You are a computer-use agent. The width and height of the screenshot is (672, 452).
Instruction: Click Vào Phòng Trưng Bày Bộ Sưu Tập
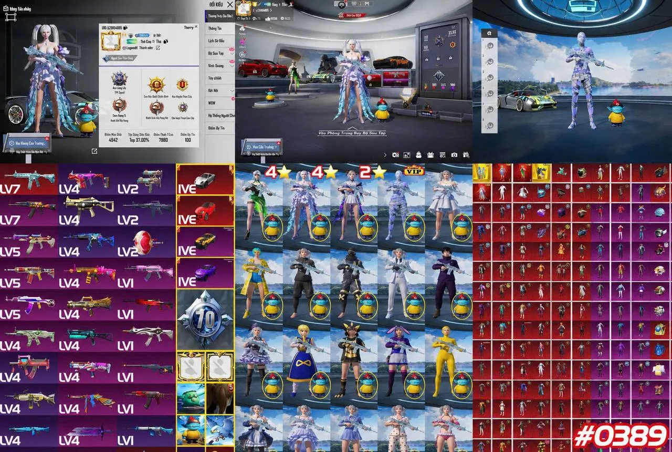point(352,133)
